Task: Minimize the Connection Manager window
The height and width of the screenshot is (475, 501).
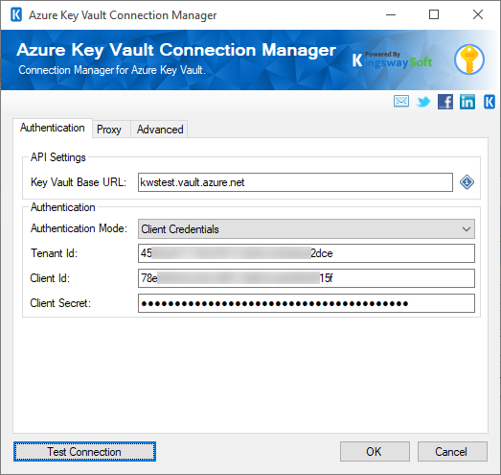Action: 391,14
